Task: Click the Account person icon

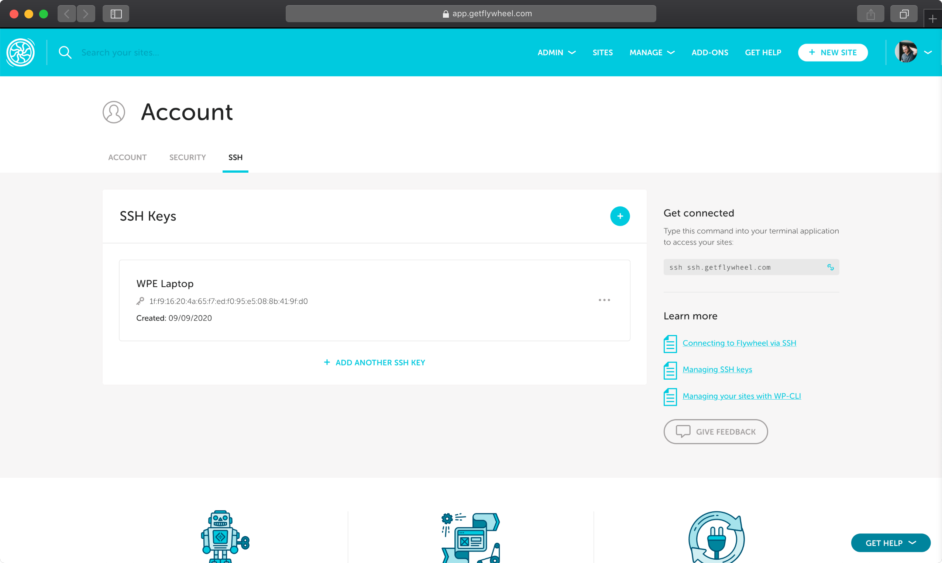Action: [x=114, y=112]
